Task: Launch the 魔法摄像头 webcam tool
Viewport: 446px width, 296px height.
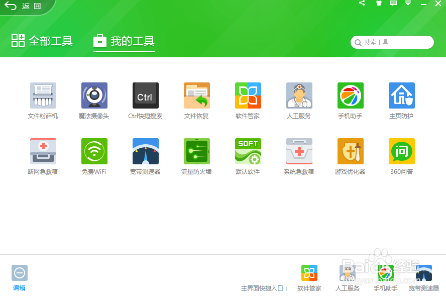Action: (94, 95)
